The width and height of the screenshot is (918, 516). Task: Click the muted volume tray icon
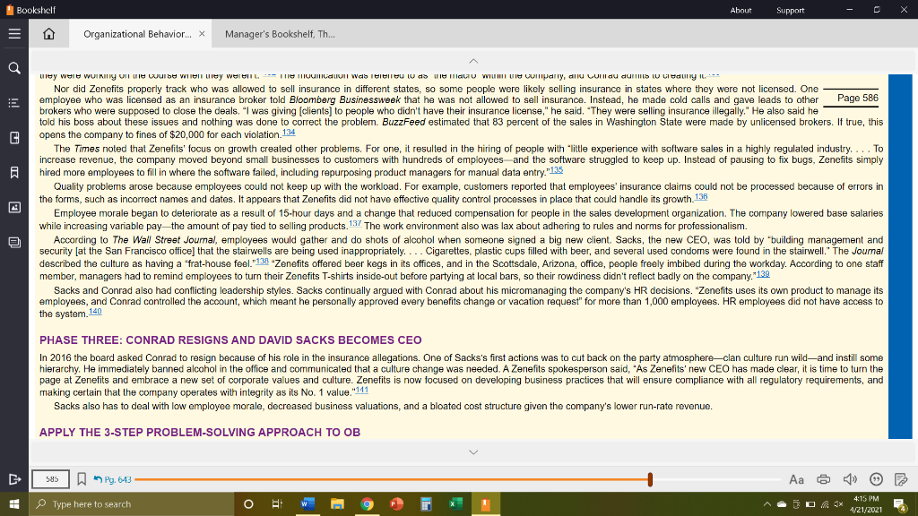(x=838, y=503)
